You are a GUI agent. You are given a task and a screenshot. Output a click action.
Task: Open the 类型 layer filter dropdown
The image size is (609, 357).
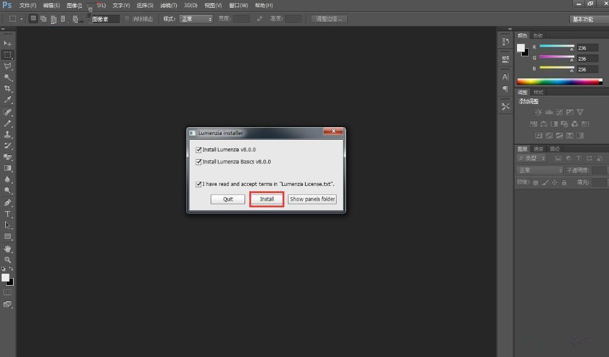point(531,158)
